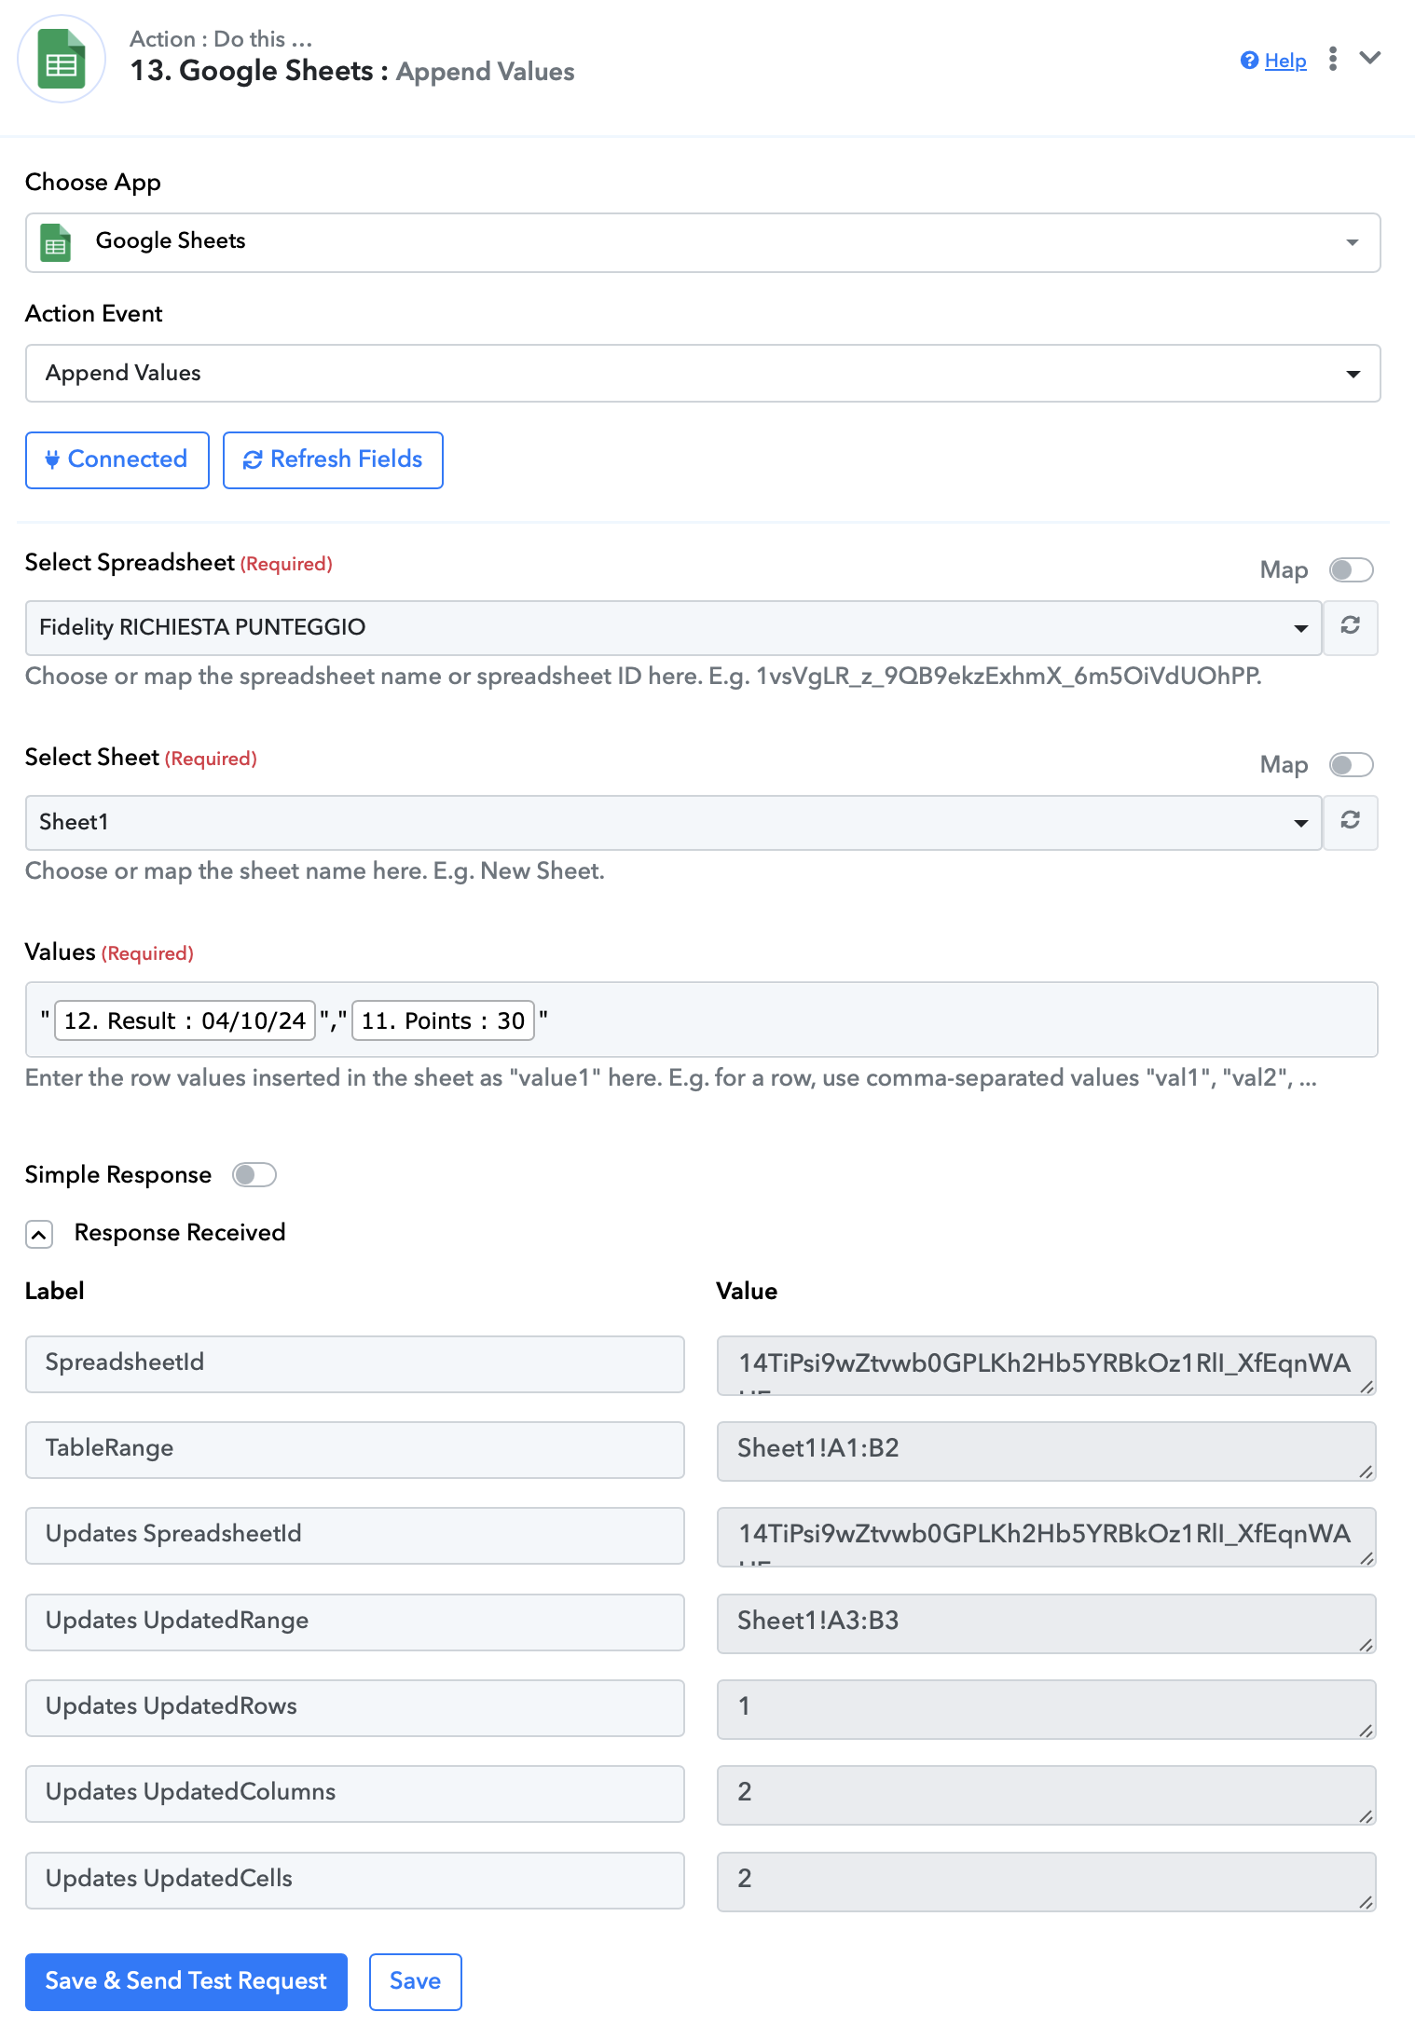Viewport: 1415px width, 2026px height.
Task: Open the three-dot options menu
Action: point(1333,59)
